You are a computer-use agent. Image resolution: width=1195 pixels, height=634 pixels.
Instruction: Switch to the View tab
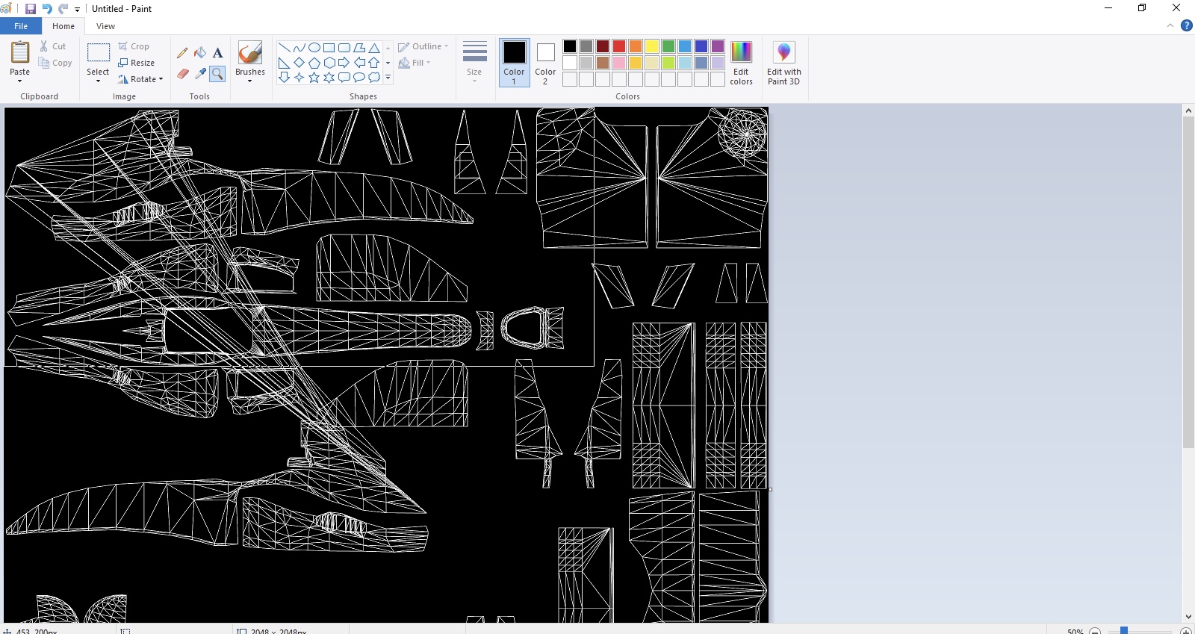(x=106, y=26)
